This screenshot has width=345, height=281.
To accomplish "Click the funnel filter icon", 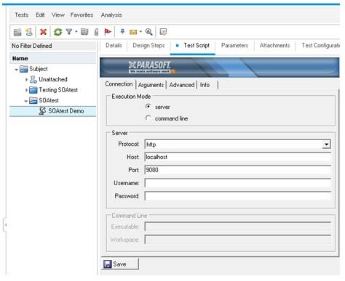I will coord(69,31).
